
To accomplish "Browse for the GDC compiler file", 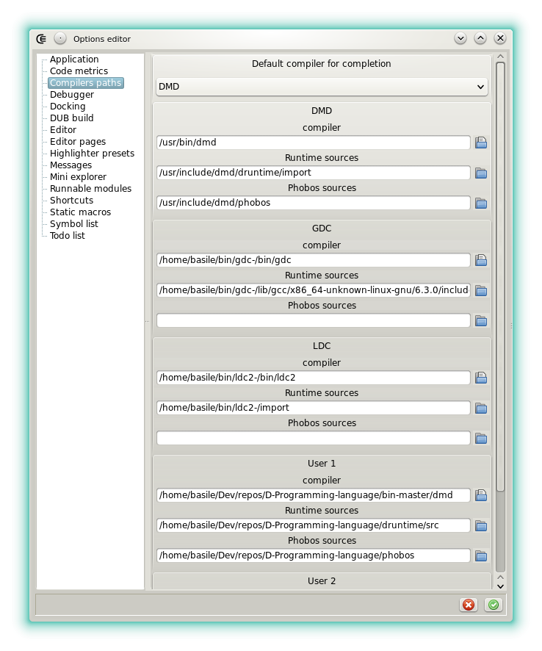I will [x=481, y=261].
